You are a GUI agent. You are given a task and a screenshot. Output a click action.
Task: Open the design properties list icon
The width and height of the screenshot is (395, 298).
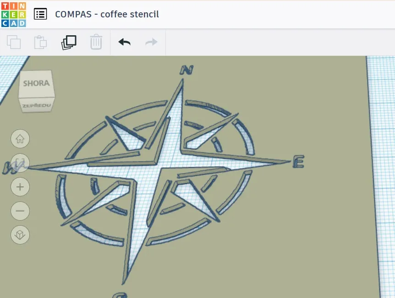(40, 14)
